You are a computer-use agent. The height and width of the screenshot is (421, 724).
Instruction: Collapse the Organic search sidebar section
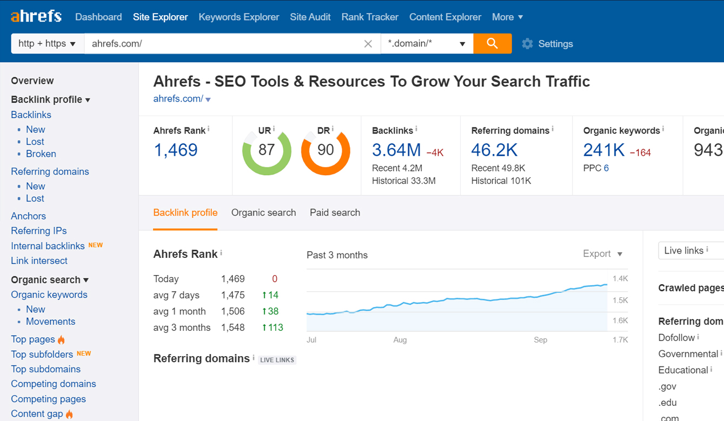(x=50, y=279)
